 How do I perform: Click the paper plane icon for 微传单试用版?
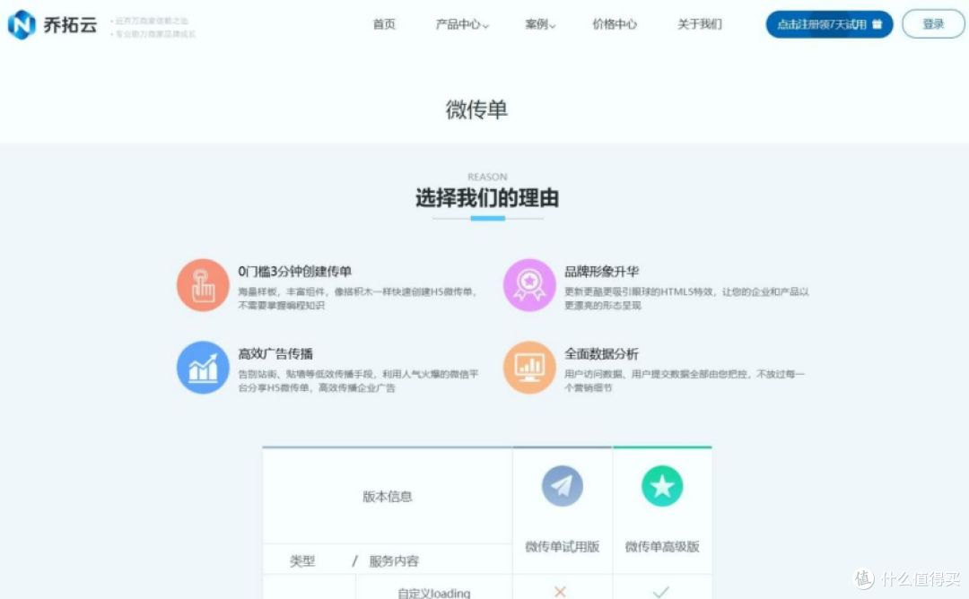point(563,486)
